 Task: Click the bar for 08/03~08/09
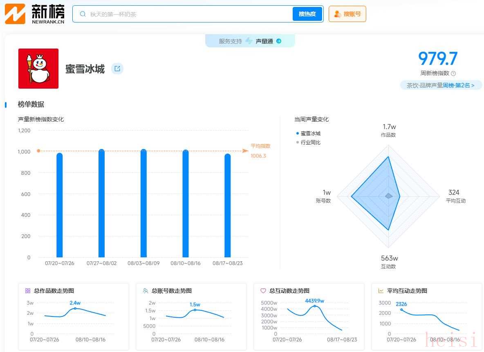(143, 203)
